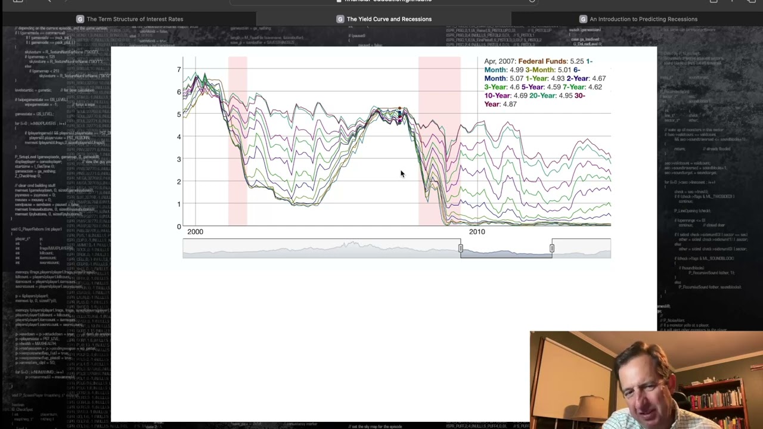Click favicon of Term Structure of Interest Rates tab
This screenshot has width=763, height=429.
pos(80,19)
